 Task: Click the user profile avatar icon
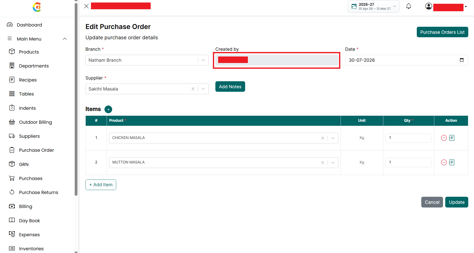click(429, 6)
